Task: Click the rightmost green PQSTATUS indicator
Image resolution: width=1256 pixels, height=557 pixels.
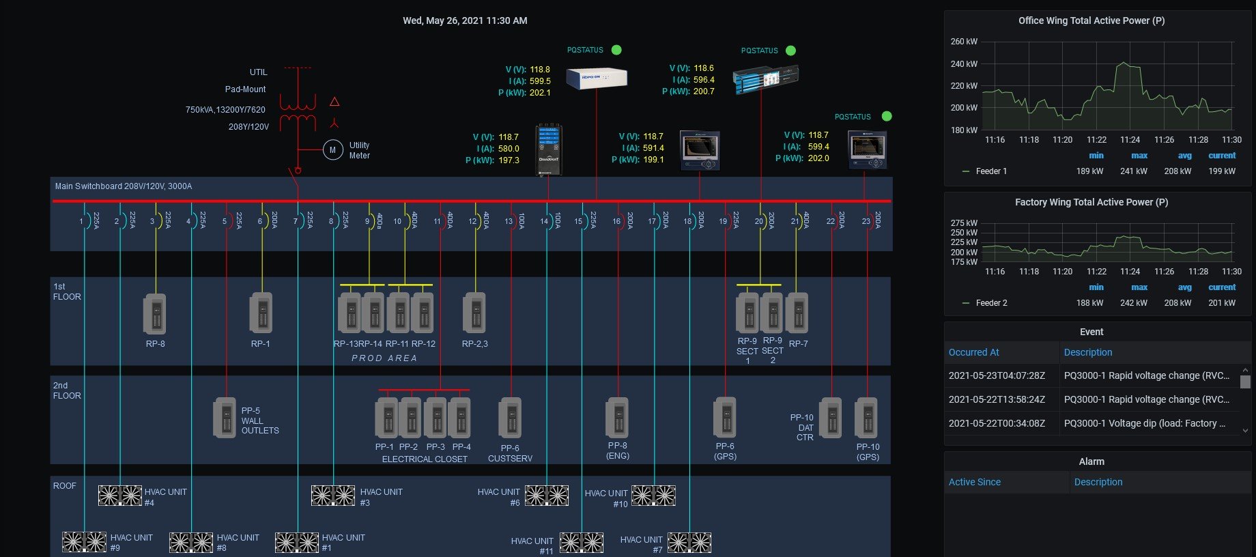Action: (887, 117)
